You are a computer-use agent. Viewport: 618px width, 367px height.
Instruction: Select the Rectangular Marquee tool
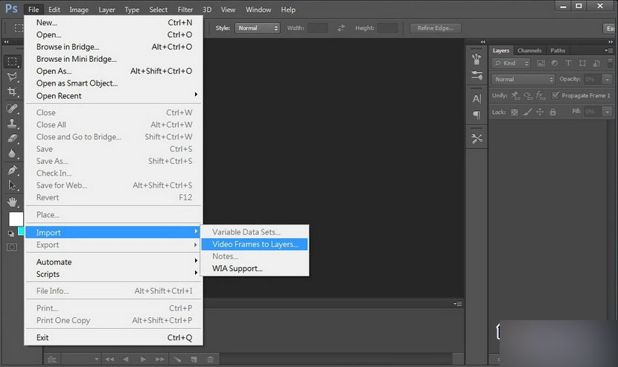click(x=12, y=62)
